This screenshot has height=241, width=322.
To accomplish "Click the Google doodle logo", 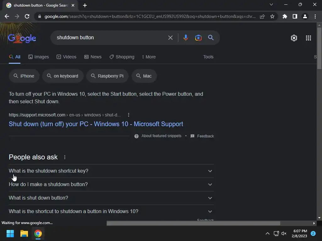I will tap(22, 38).
